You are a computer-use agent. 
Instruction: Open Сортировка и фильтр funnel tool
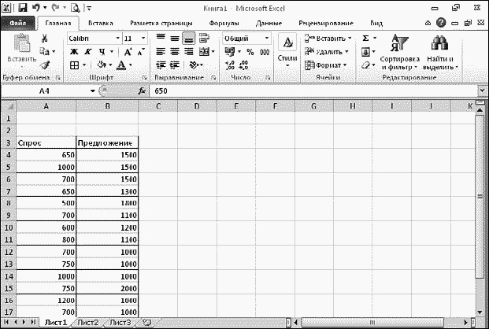point(400,52)
